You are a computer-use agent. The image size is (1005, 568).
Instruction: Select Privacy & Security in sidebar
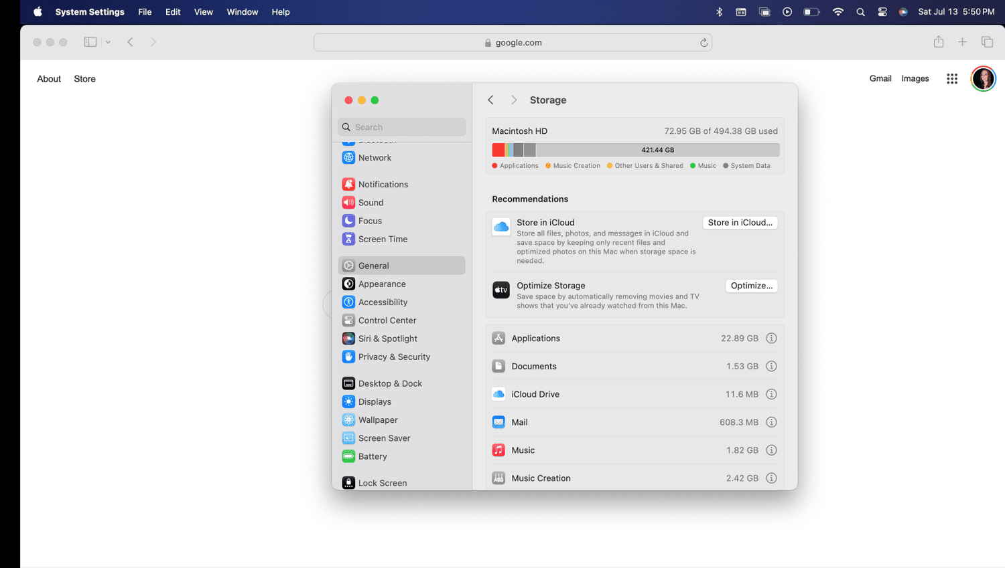tap(394, 357)
